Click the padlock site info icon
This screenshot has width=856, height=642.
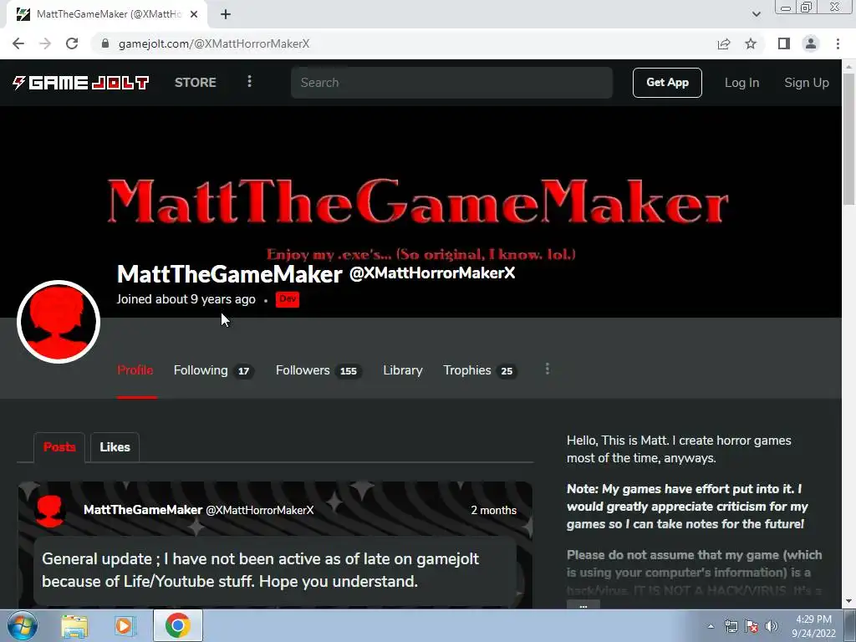[105, 43]
